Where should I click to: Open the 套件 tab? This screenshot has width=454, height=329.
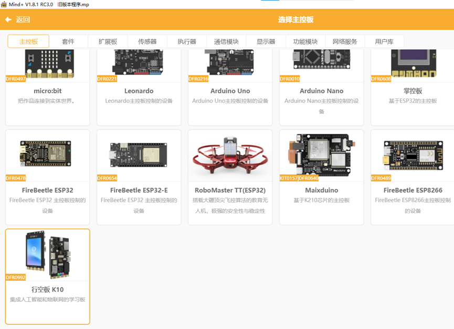pos(68,41)
